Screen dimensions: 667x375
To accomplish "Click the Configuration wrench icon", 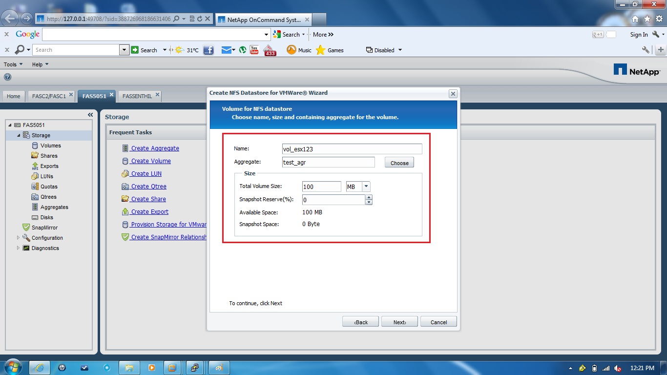I will click(26, 238).
